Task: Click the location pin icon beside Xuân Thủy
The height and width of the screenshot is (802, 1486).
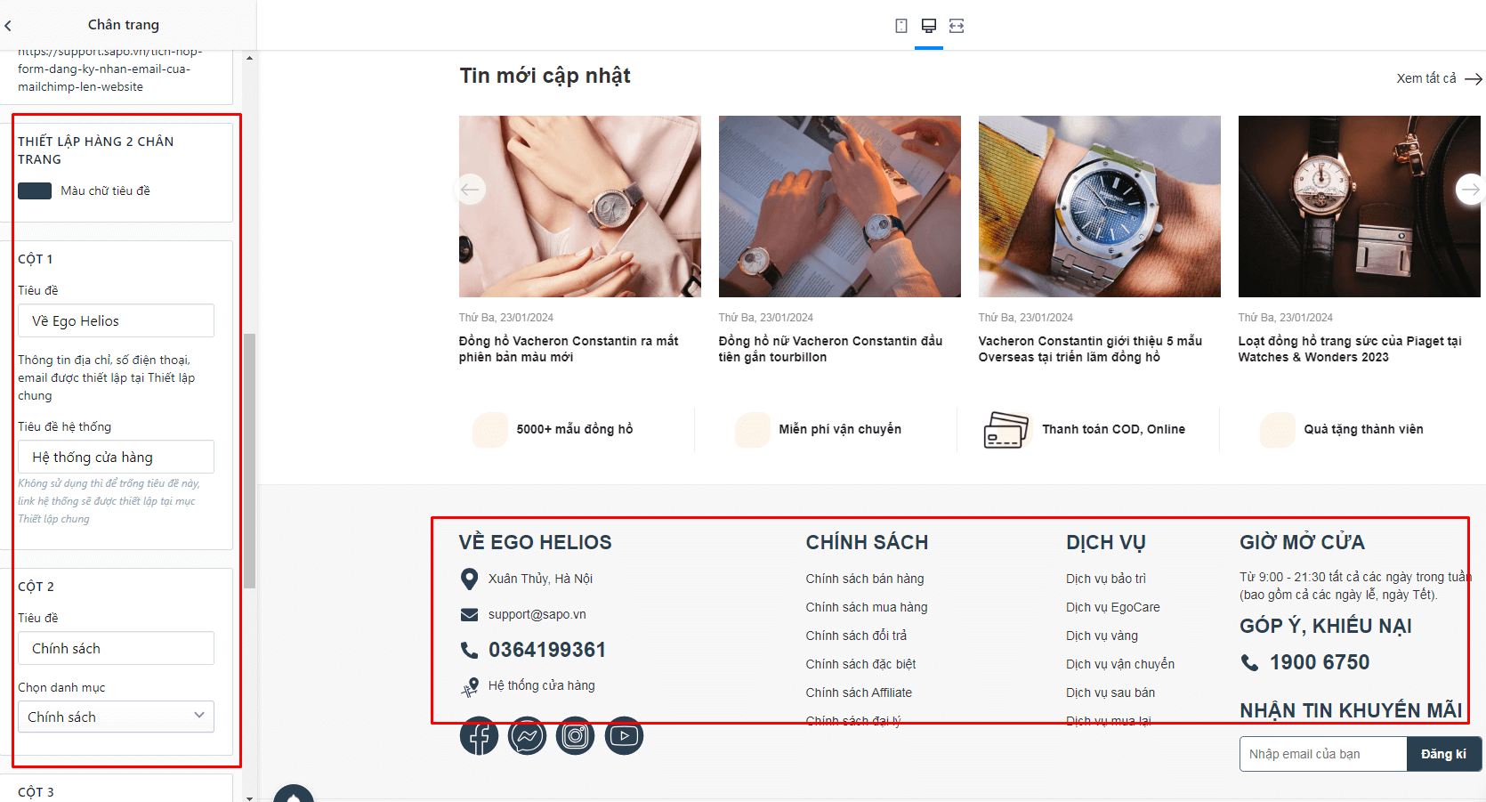Action: pyautogui.click(x=469, y=579)
